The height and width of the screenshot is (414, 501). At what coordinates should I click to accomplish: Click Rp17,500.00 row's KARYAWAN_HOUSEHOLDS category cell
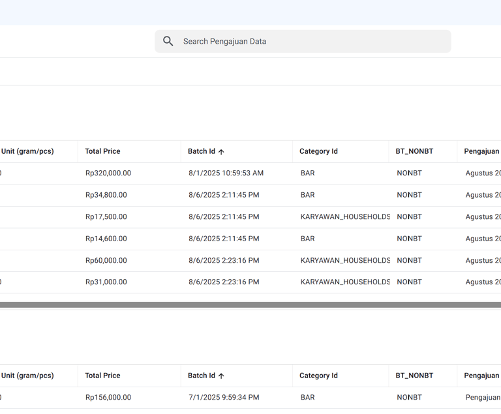click(x=345, y=216)
